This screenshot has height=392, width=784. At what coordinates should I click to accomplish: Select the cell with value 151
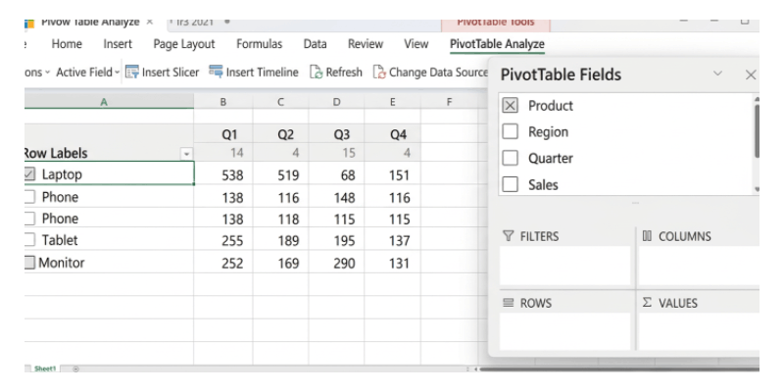click(393, 174)
